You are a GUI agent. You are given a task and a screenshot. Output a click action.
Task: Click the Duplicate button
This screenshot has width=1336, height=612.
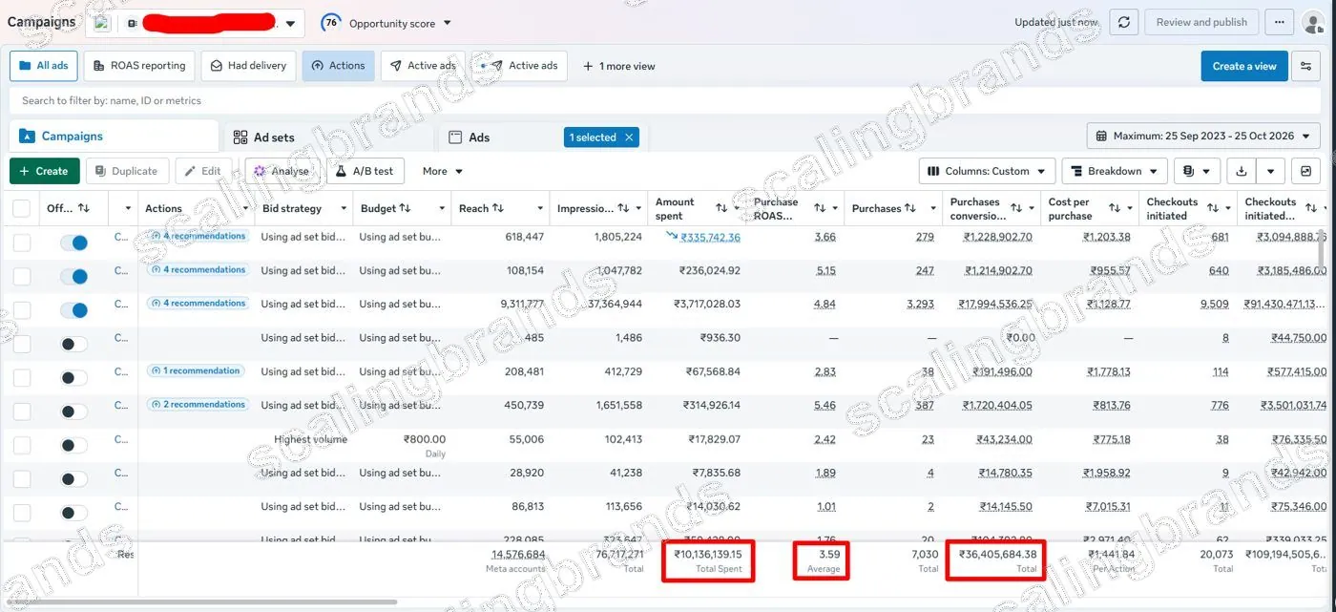[127, 171]
